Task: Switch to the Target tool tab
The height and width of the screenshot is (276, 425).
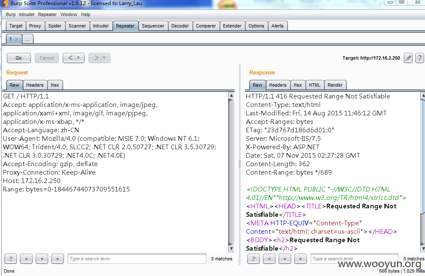Action: tap(16, 26)
